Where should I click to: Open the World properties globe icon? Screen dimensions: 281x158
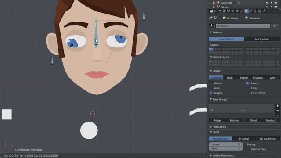[233, 11]
